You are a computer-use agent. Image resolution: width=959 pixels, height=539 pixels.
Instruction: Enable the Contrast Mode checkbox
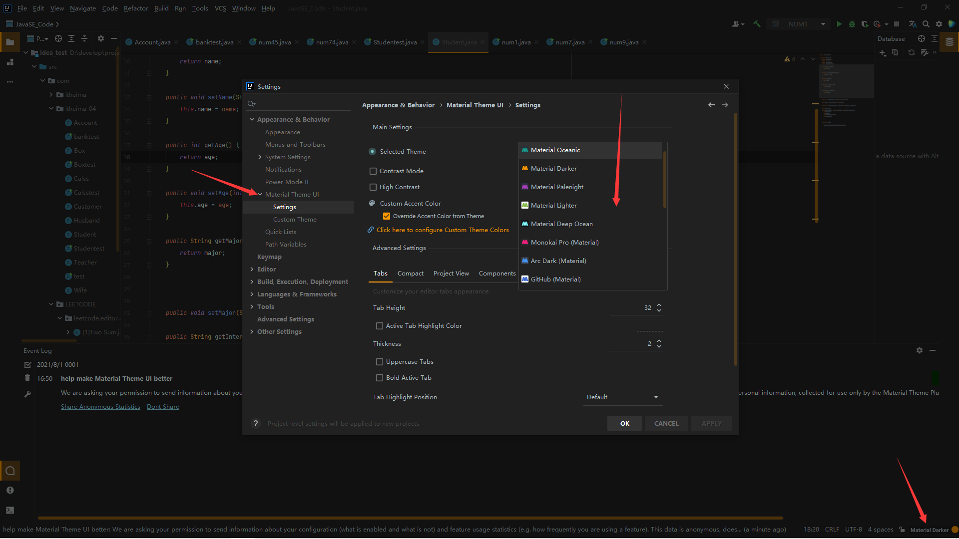(373, 171)
